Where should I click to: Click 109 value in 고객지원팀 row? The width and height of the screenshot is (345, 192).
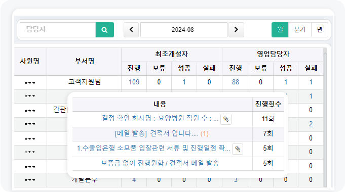(134, 82)
